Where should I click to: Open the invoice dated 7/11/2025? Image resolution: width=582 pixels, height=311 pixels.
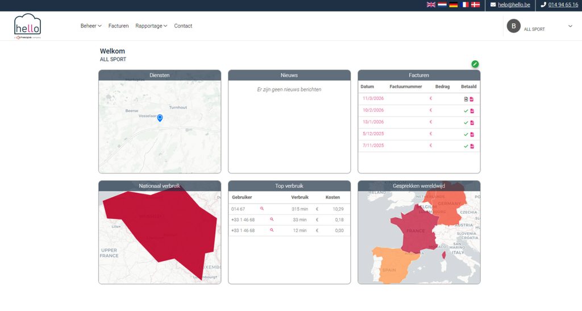[373, 146]
